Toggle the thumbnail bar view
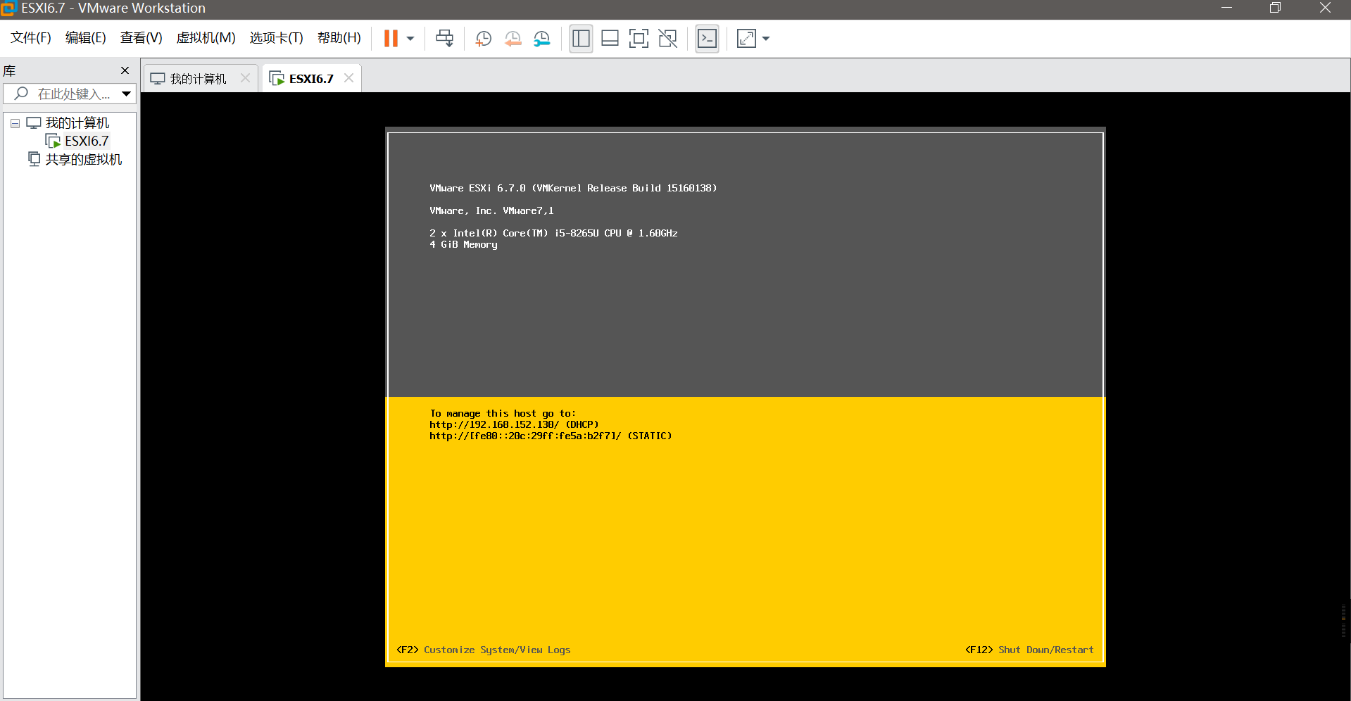The image size is (1351, 701). 610,38
